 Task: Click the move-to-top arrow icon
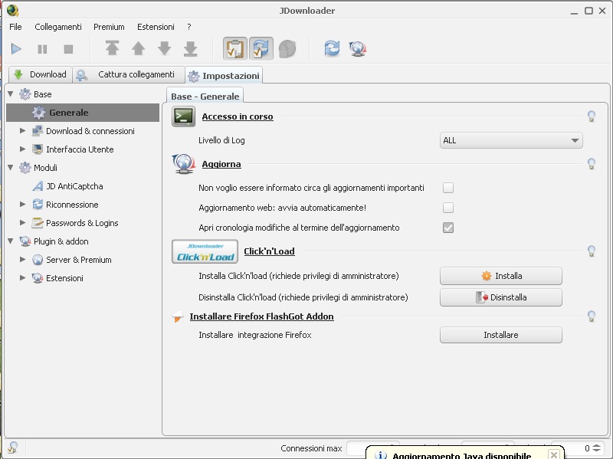click(x=113, y=49)
